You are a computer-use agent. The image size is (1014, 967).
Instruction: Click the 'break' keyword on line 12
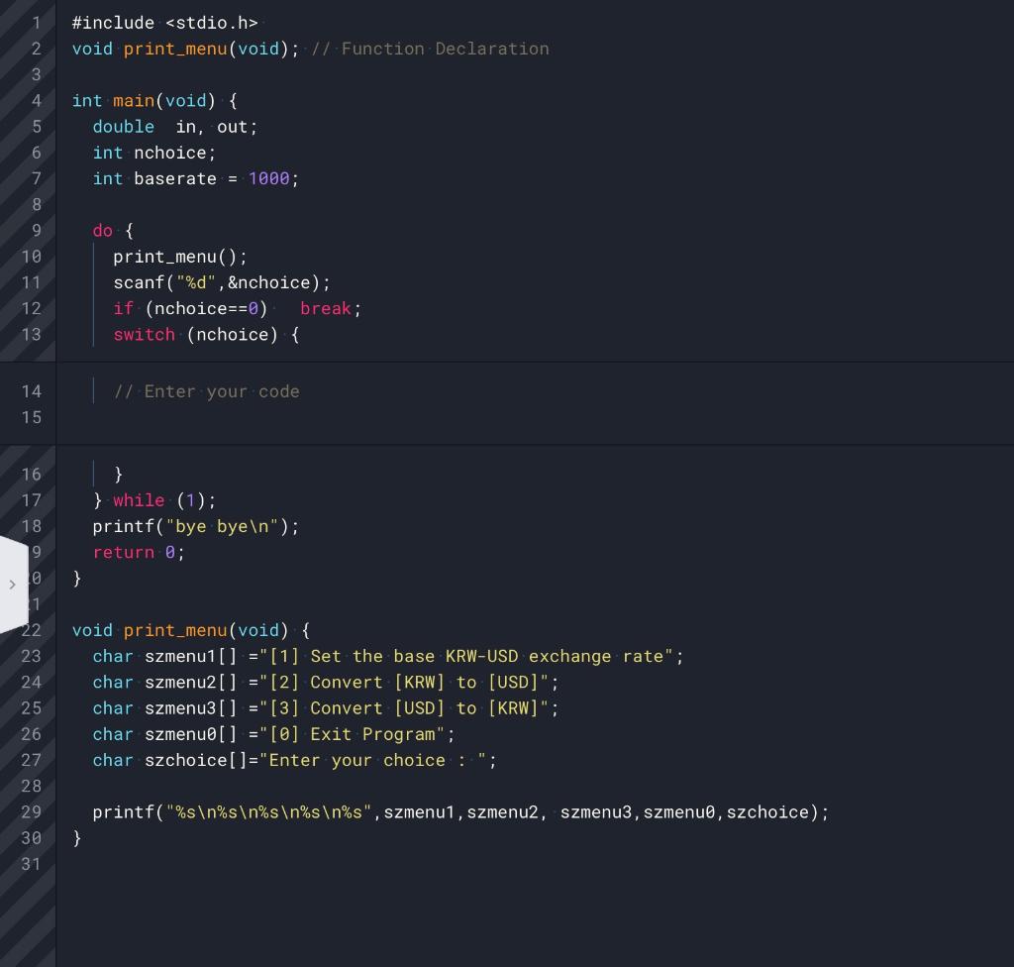[325, 308]
